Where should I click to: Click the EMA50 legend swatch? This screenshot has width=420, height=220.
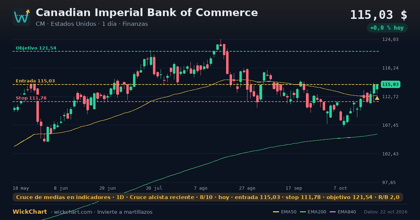276,212
